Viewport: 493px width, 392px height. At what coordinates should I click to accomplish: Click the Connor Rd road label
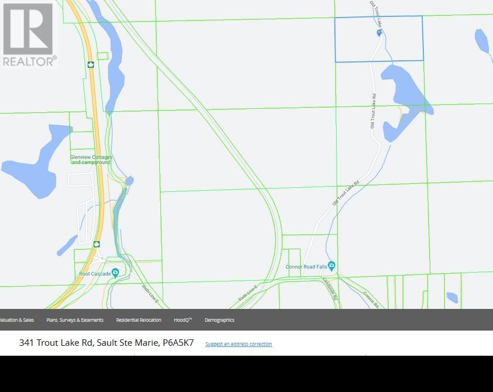371,300
